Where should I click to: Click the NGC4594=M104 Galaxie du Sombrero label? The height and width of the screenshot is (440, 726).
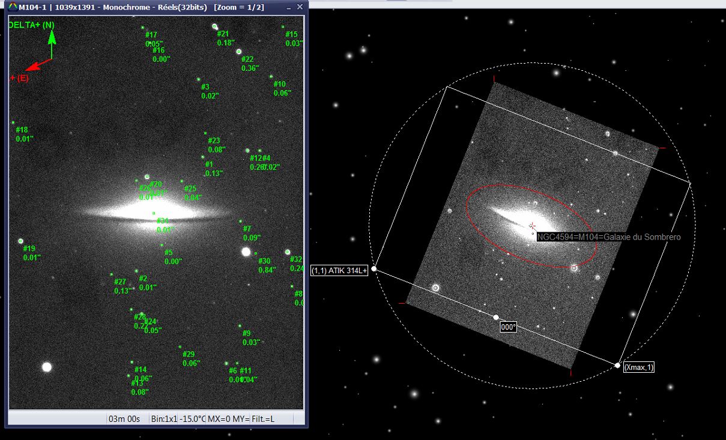click(x=608, y=237)
